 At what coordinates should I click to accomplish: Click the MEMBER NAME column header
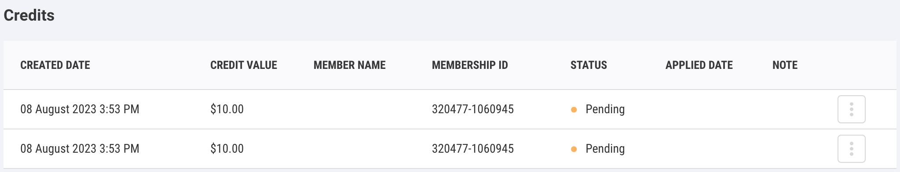coord(349,65)
